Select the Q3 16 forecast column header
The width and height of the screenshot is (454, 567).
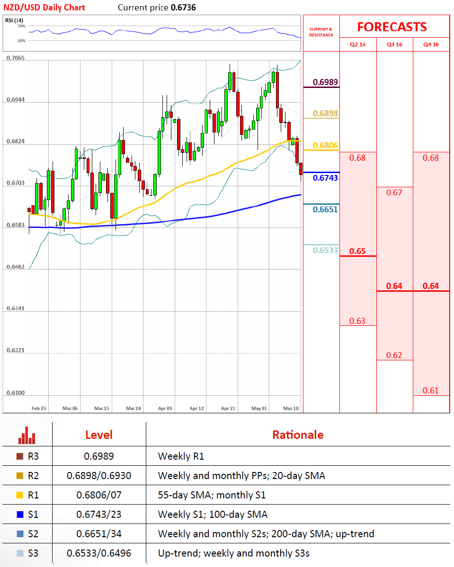394,44
